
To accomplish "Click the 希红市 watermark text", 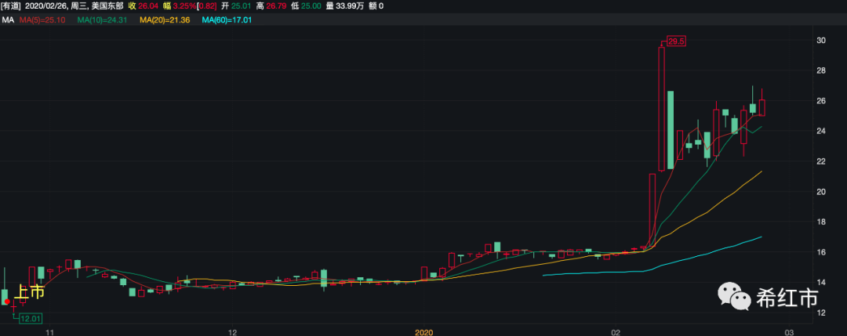I will coord(786,298).
